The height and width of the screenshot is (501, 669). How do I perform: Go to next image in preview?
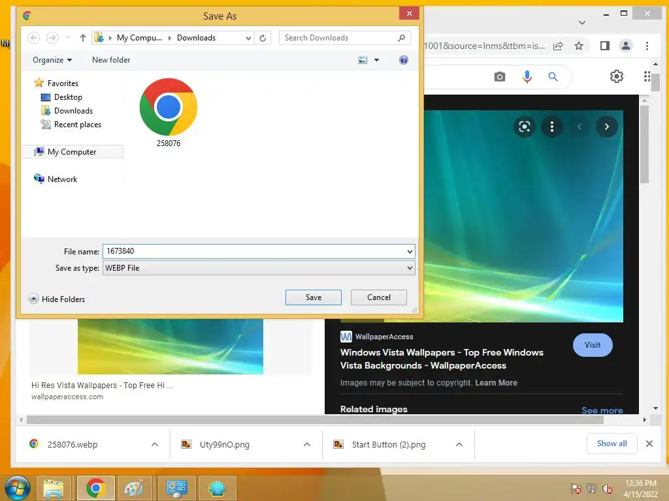click(x=606, y=127)
